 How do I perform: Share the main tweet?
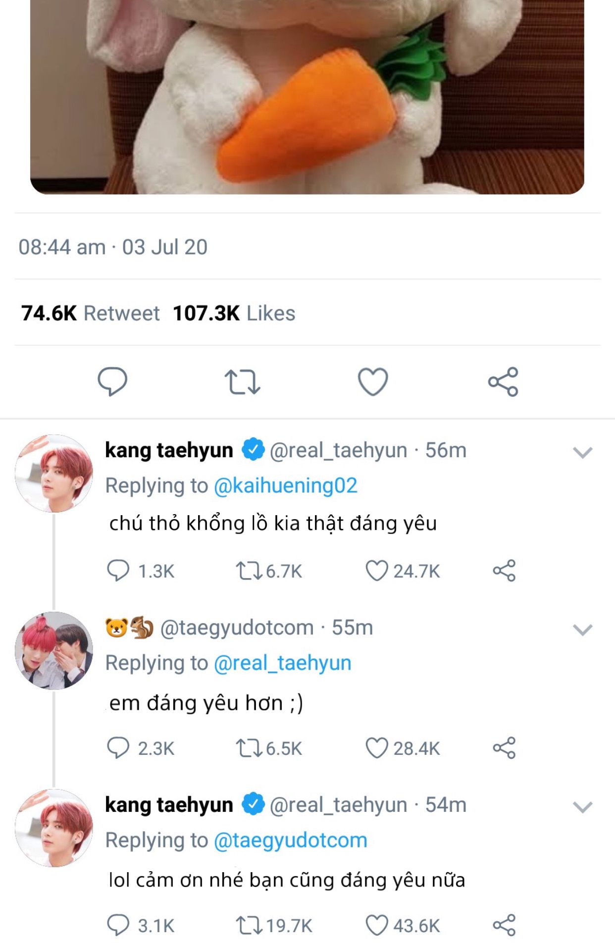(503, 382)
